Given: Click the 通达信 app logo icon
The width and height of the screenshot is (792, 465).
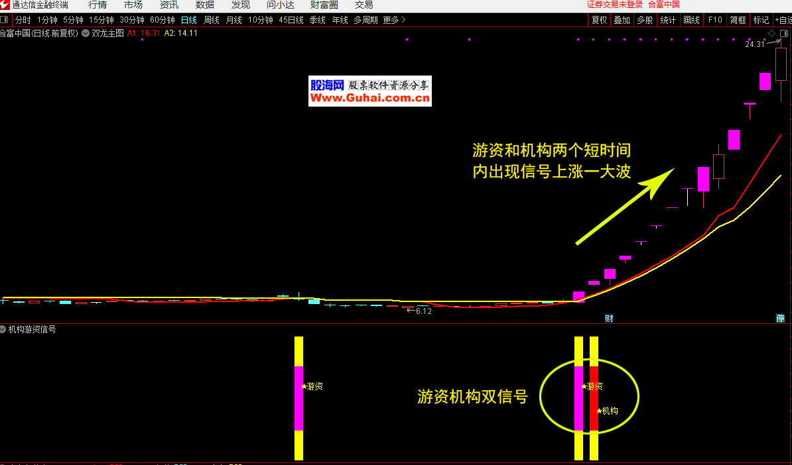Looking at the screenshot, I should coord(5,5).
